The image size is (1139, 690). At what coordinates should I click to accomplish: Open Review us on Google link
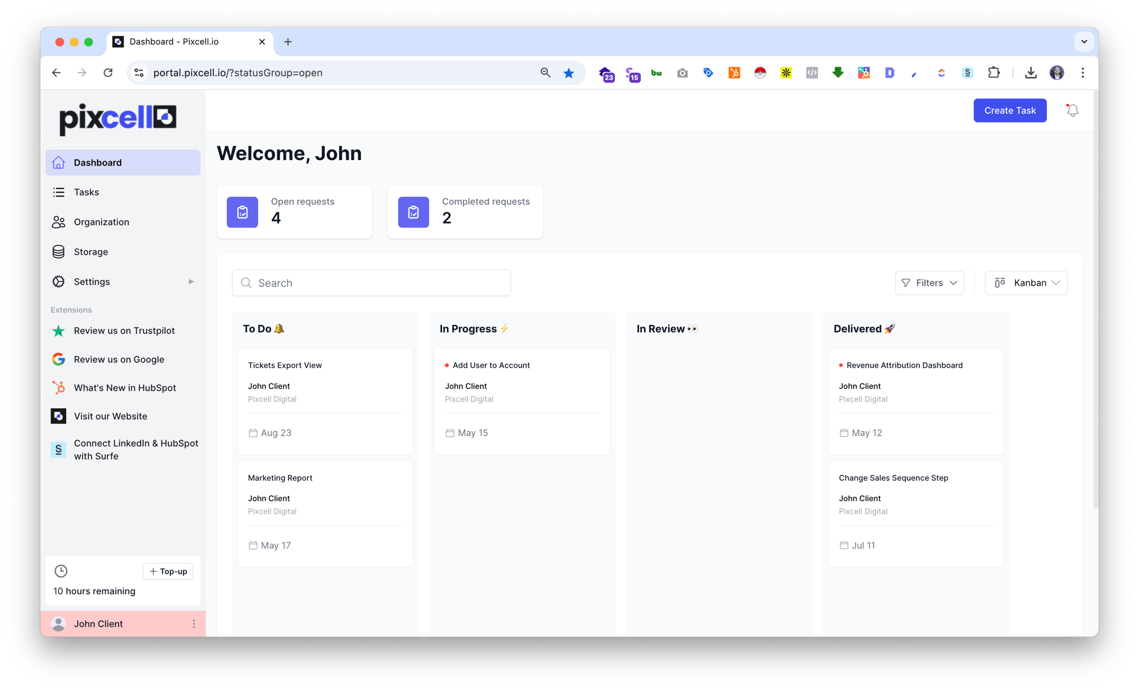(119, 359)
